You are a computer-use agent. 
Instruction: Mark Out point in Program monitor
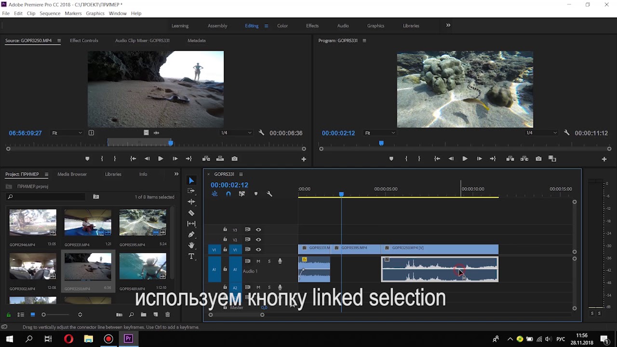point(419,159)
